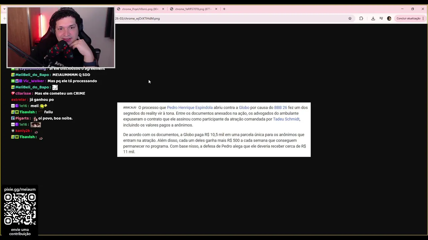Screen dimensions: 428x240
Task: Close the chrome_PrqeUV8smL.png tab
Action: pos(163,9)
